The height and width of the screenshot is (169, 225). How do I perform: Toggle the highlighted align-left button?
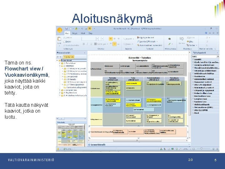pos(111,39)
